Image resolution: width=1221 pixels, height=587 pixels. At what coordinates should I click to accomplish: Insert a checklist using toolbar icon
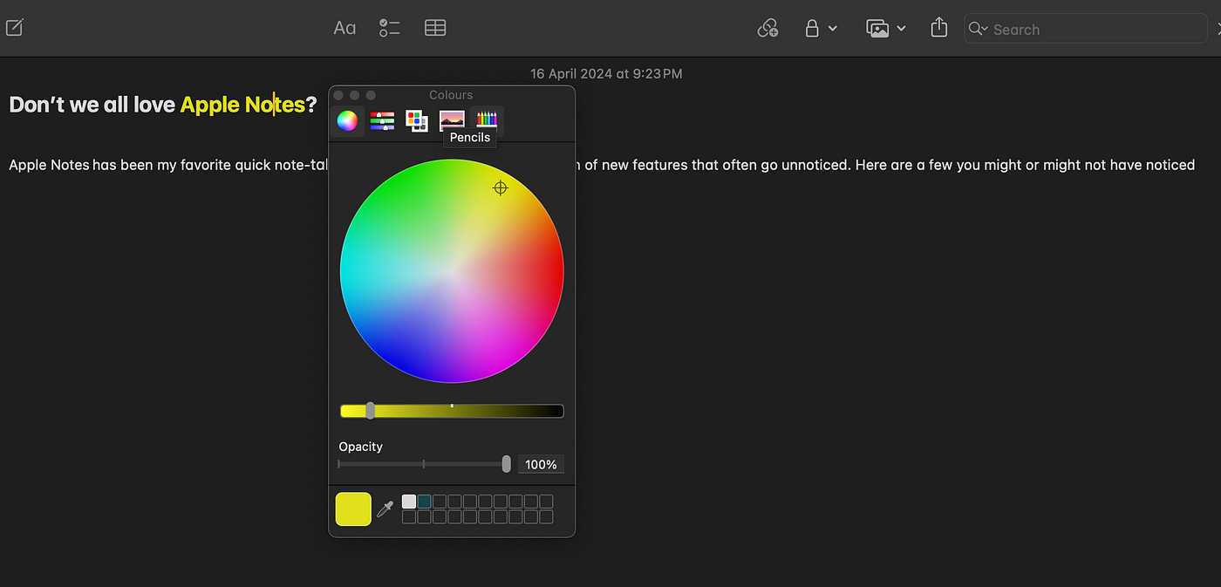coord(390,28)
